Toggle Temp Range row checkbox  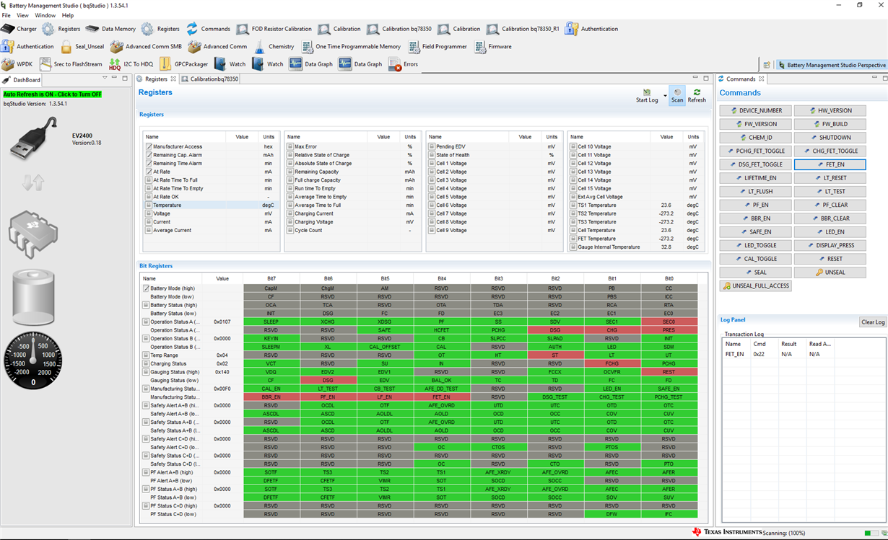[146, 355]
